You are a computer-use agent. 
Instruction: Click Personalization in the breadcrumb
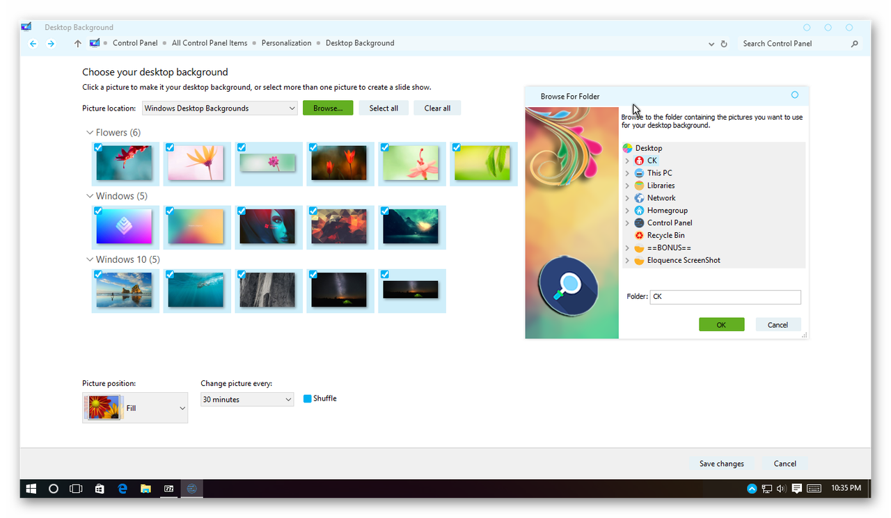click(286, 43)
